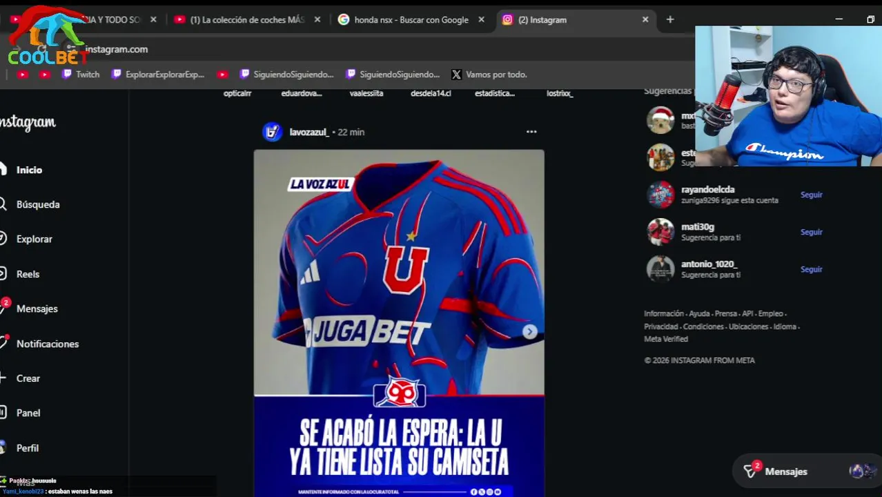This screenshot has height=497, width=882.
Task: Click the Instagram wordmark logo
Action: tap(28, 123)
